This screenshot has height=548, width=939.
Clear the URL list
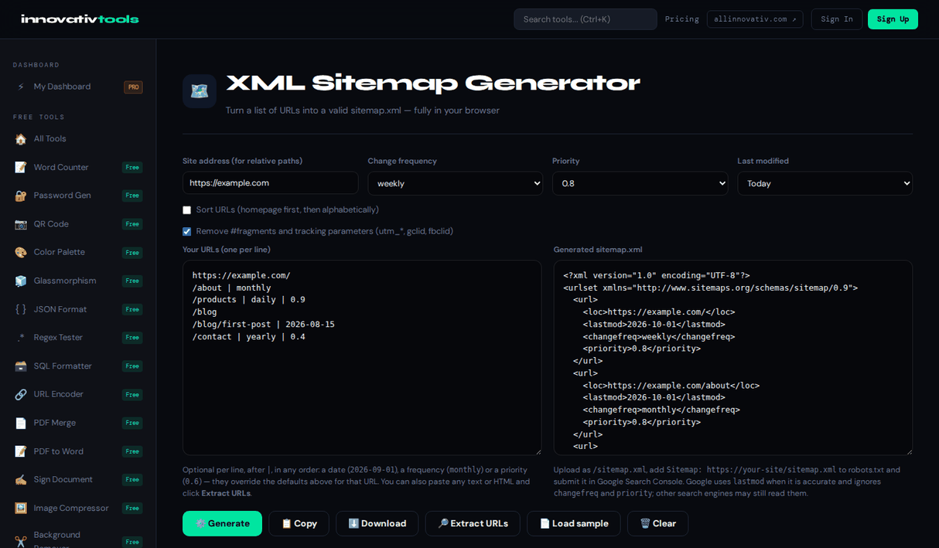[x=657, y=523]
